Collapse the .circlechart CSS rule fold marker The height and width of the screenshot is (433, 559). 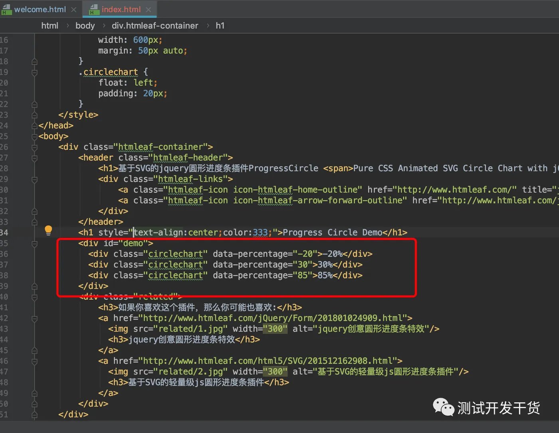(35, 72)
